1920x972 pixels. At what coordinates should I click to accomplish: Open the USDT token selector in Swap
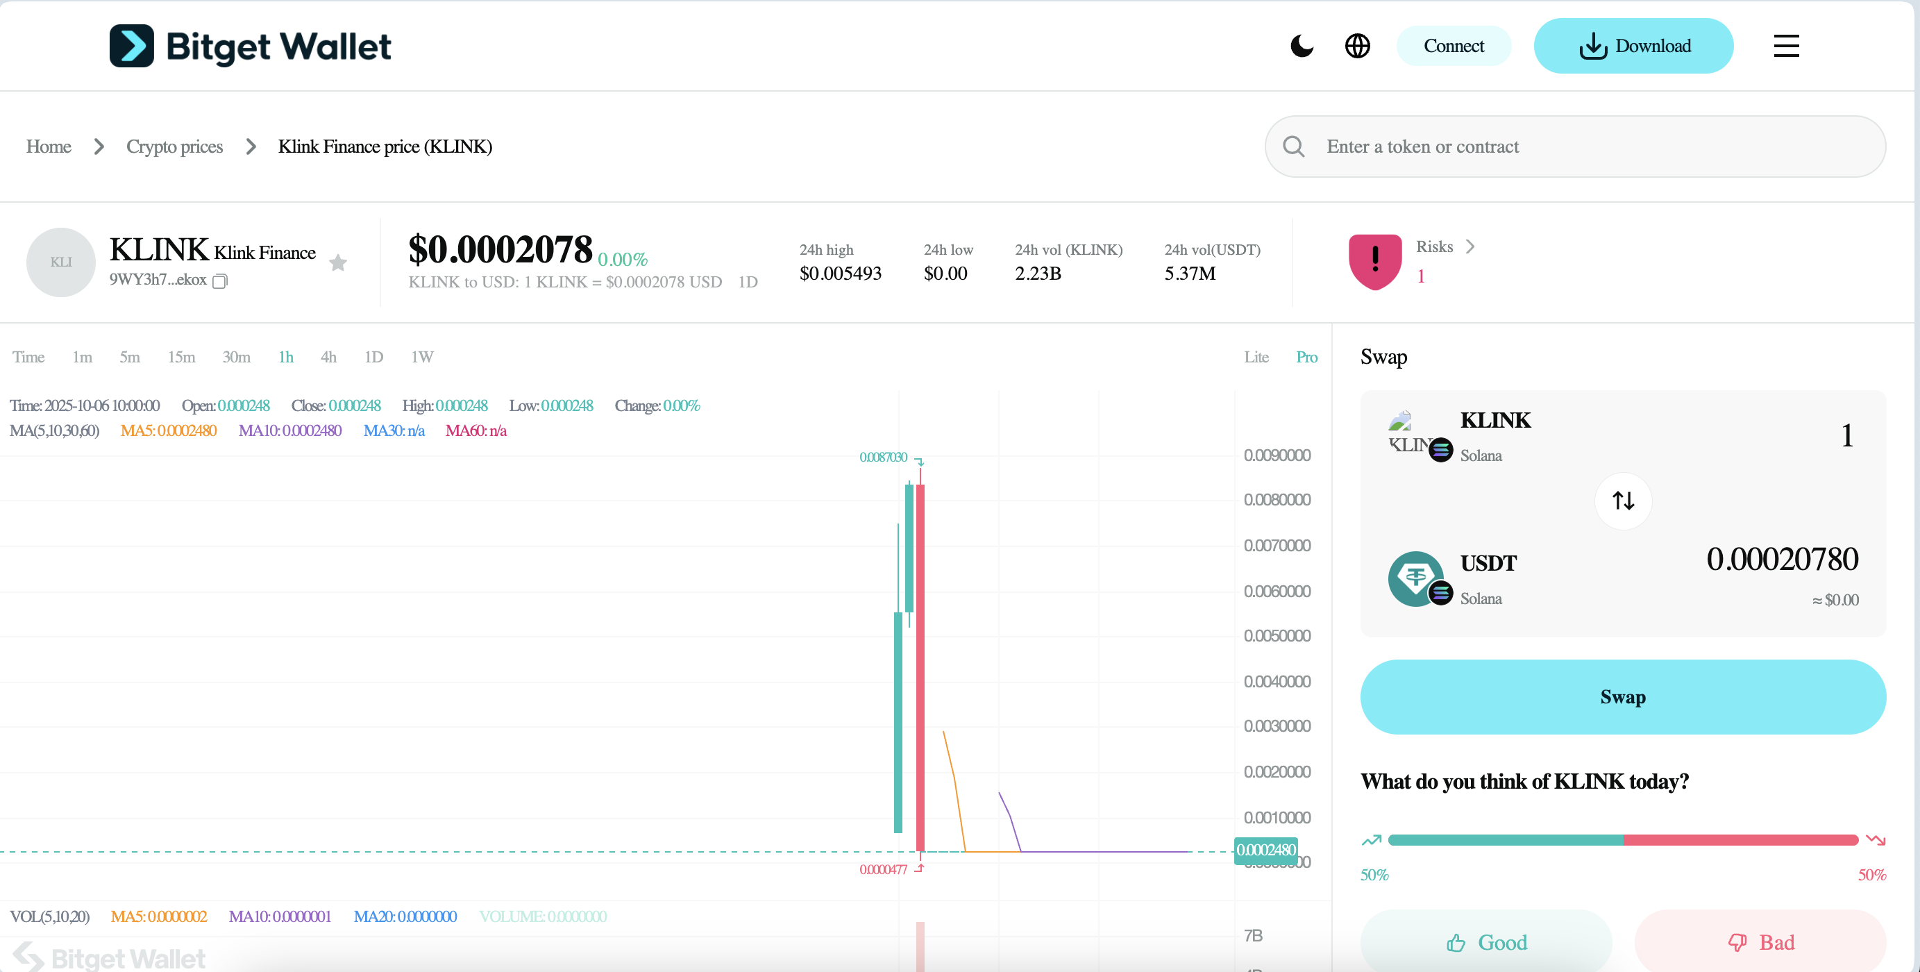(x=1488, y=564)
